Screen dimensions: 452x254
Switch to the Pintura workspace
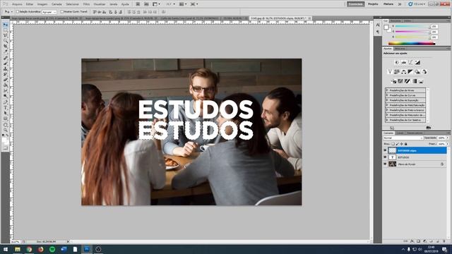pyautogui.click(x=388, y=4)
